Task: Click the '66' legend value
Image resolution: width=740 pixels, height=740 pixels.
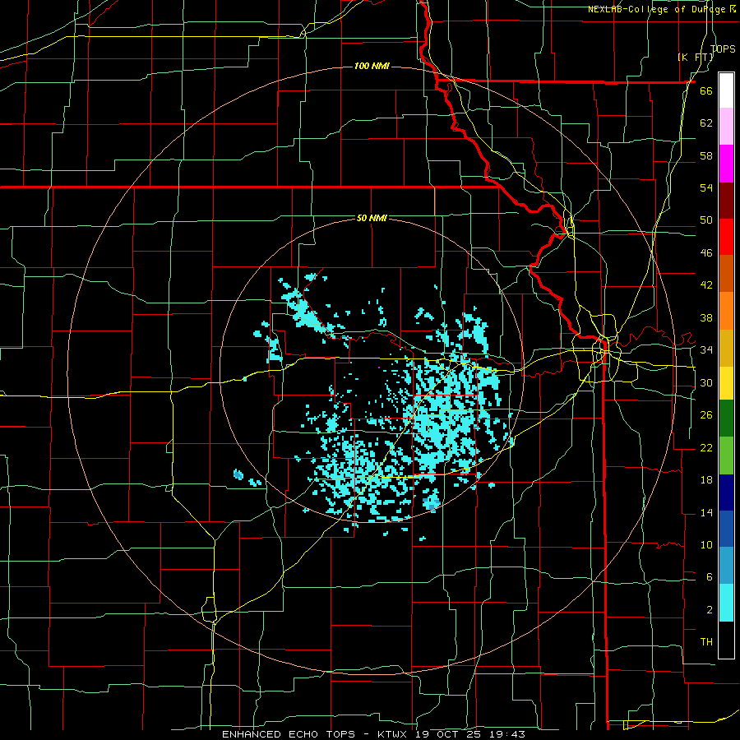Action: coord(706,90)
